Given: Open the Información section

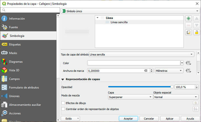Looking at the screenshot, I should [28, 19].
